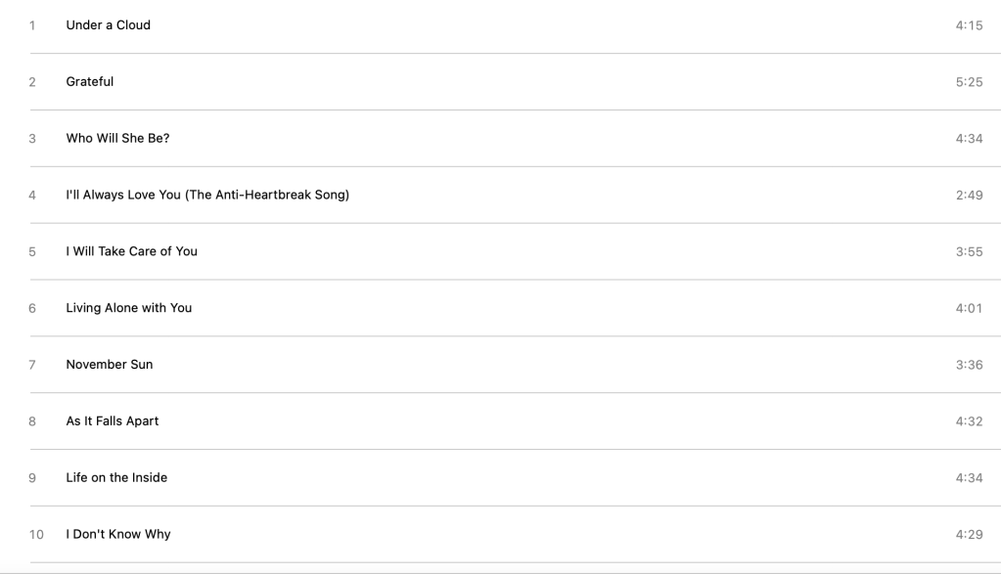
Task: Click track number 1
Action: pos(32,25)
